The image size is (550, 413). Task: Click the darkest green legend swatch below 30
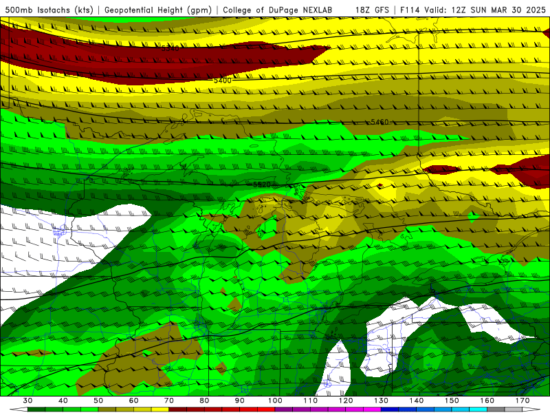[36, 410]
